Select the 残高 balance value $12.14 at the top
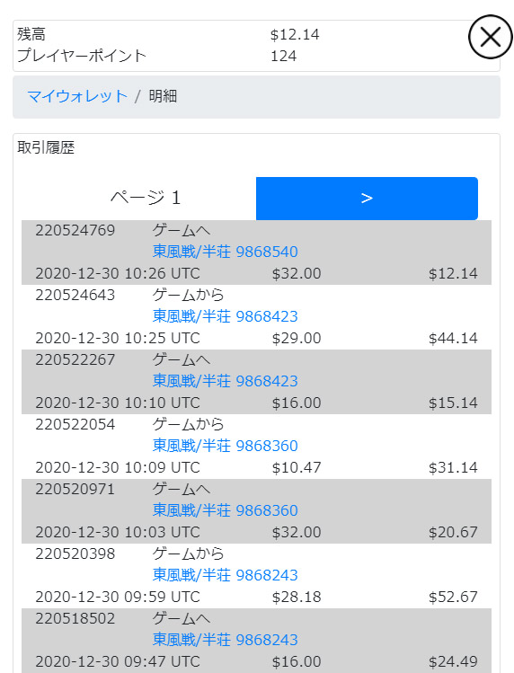Viewport: 514px width, 673px height. click(x=295, y=35)
